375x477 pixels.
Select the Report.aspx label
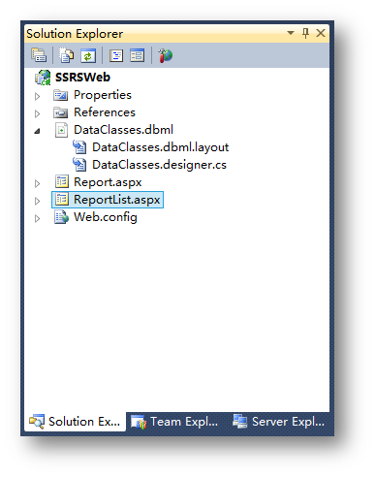(x=108, y=182)
